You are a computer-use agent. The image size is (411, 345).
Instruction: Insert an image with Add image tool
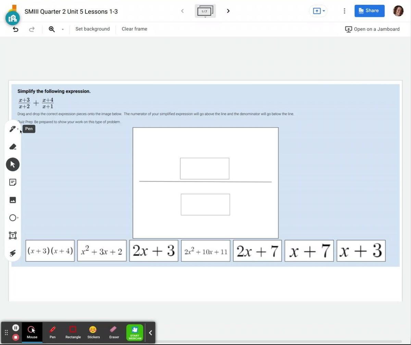point(13,200)
